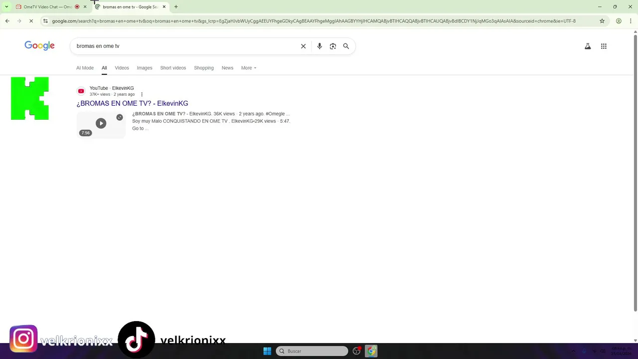Viewport: 638px width, 359px height.
Task: Open the Chrome icon in taskbar
Action: coord(371,351)
